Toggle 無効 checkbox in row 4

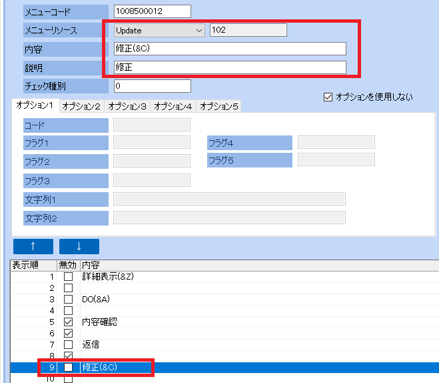69,311
